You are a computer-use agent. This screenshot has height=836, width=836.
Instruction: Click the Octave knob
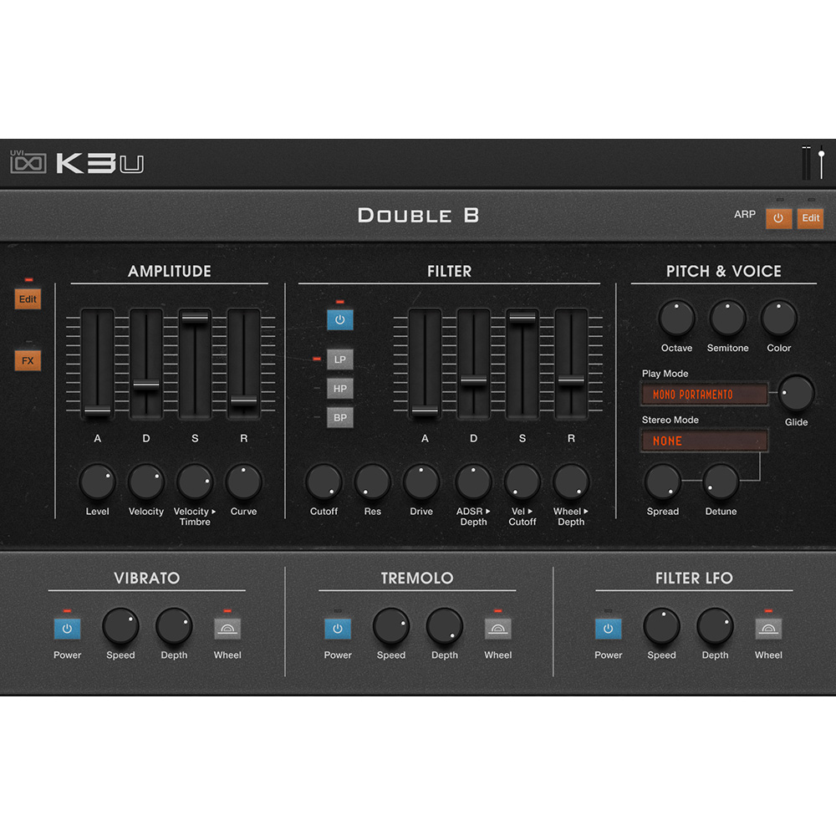point(676,318)
